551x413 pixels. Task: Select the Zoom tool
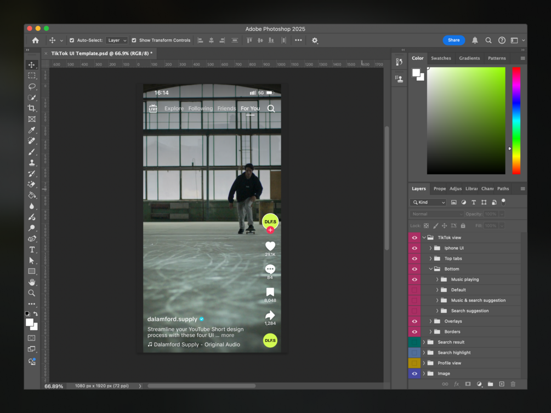[x=32, y=293]
